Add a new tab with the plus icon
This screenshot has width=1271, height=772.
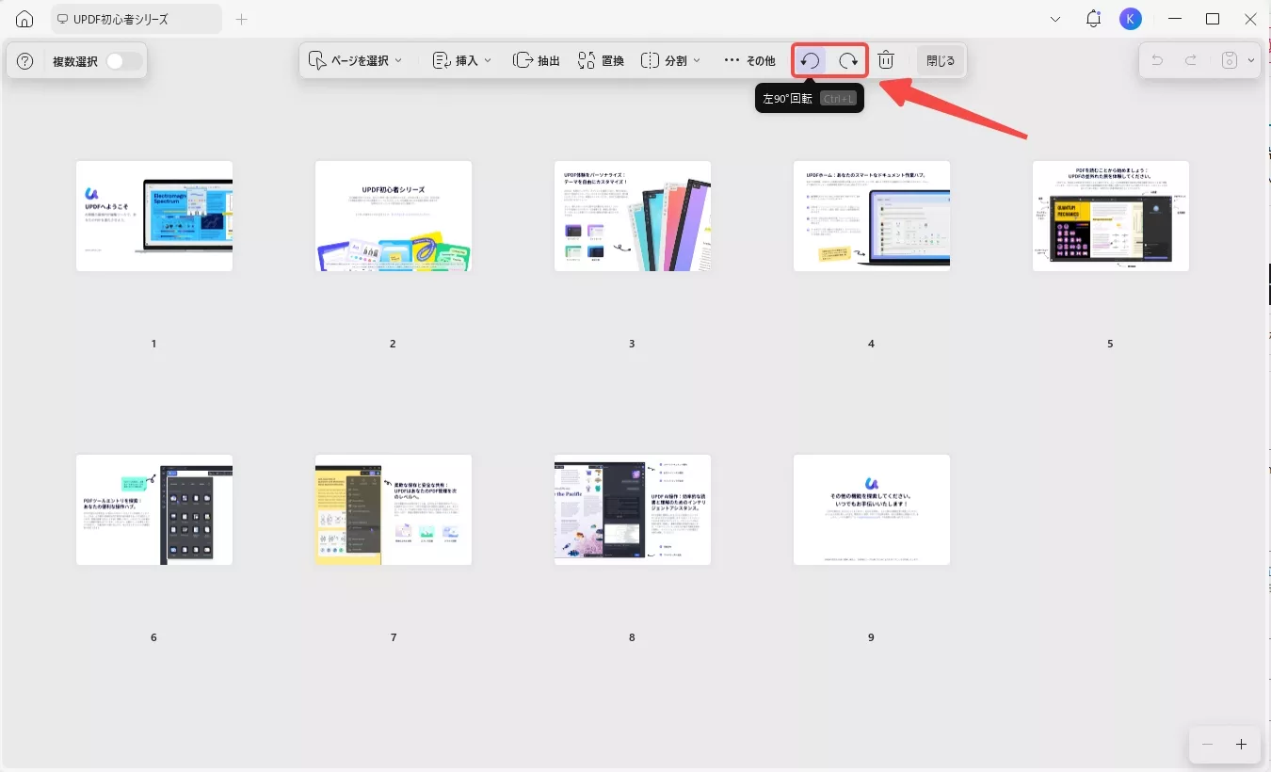click(x=242, y=19)
